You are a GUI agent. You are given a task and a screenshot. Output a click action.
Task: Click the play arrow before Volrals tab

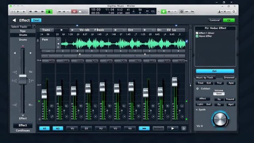(x=72, y=30)
